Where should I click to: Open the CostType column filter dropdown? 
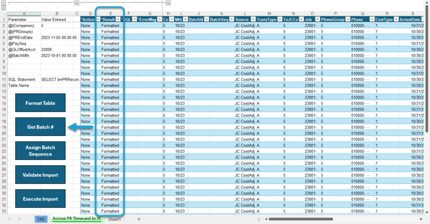click(396, 19)
